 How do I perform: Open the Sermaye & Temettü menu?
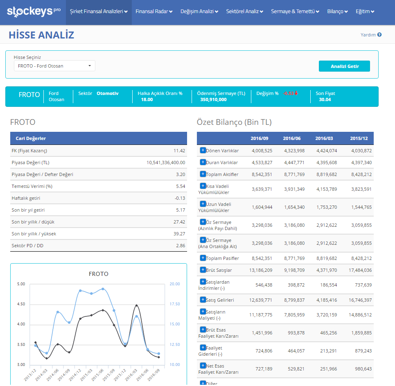(295, 11)
